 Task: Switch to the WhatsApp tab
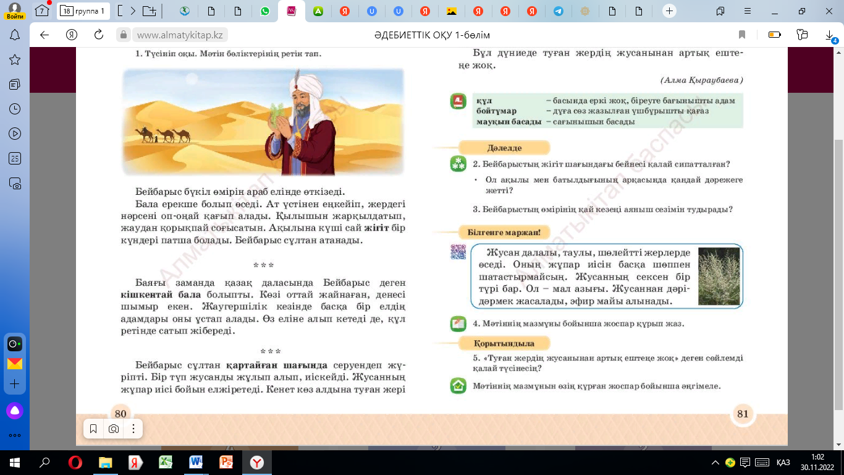click(265, 11)
